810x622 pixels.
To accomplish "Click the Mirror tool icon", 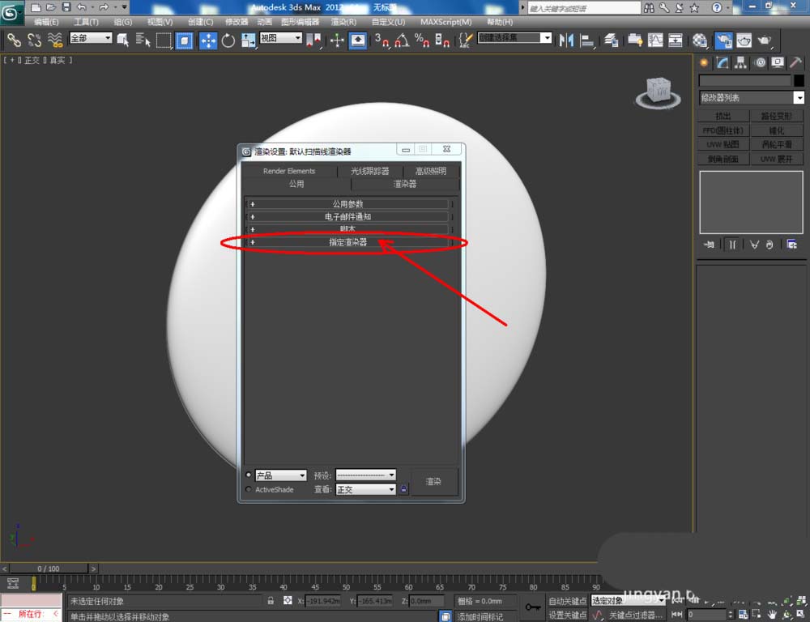I will click(567, 40).
